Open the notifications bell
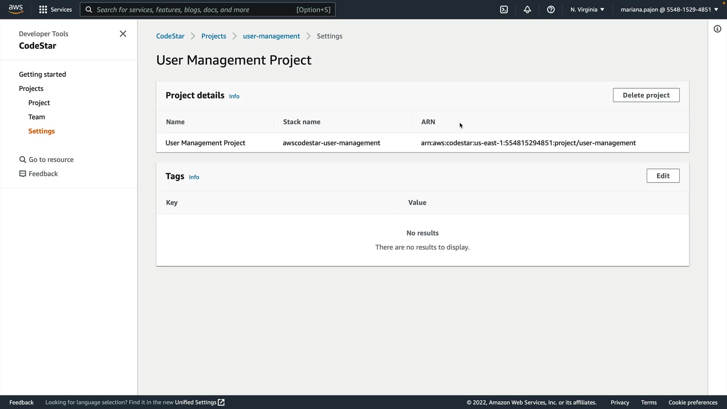The height and width of the screenshot is (409, 727). coord(527,9)
